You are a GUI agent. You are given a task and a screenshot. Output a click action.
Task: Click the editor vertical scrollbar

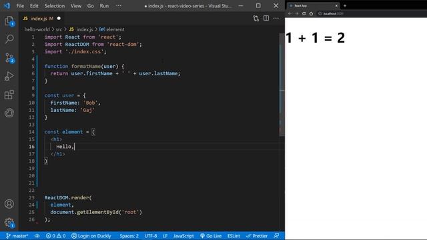click(282, 85)
